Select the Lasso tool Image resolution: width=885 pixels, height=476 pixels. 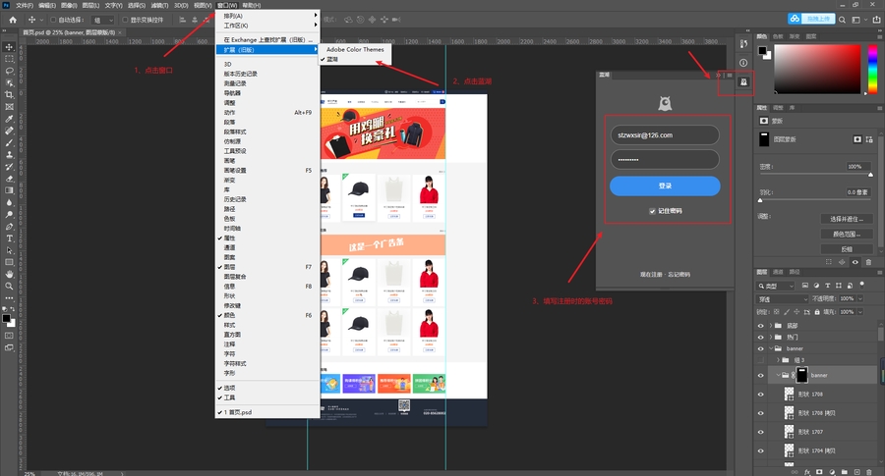pos(9,71)
